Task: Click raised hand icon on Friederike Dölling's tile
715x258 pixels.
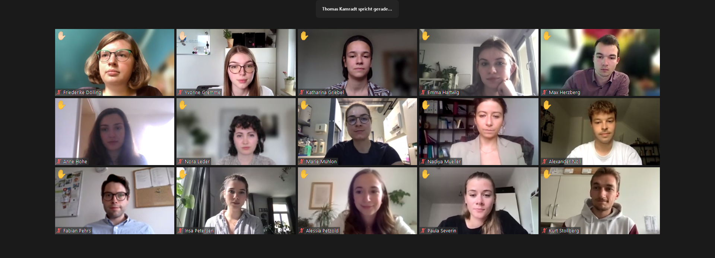Action: click(x=61, y=36)
